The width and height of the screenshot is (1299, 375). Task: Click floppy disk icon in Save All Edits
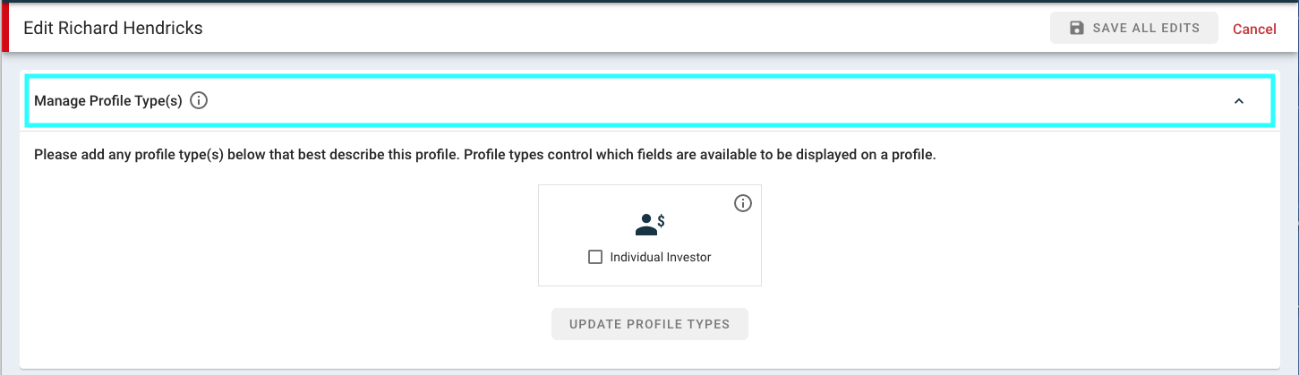coord(1078,28)
